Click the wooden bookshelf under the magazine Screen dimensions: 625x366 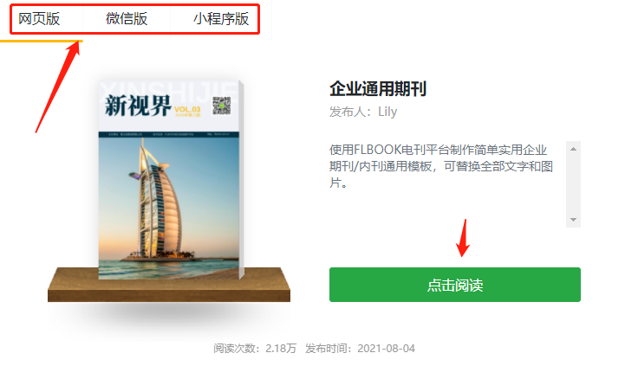click(x=169, y=285)
